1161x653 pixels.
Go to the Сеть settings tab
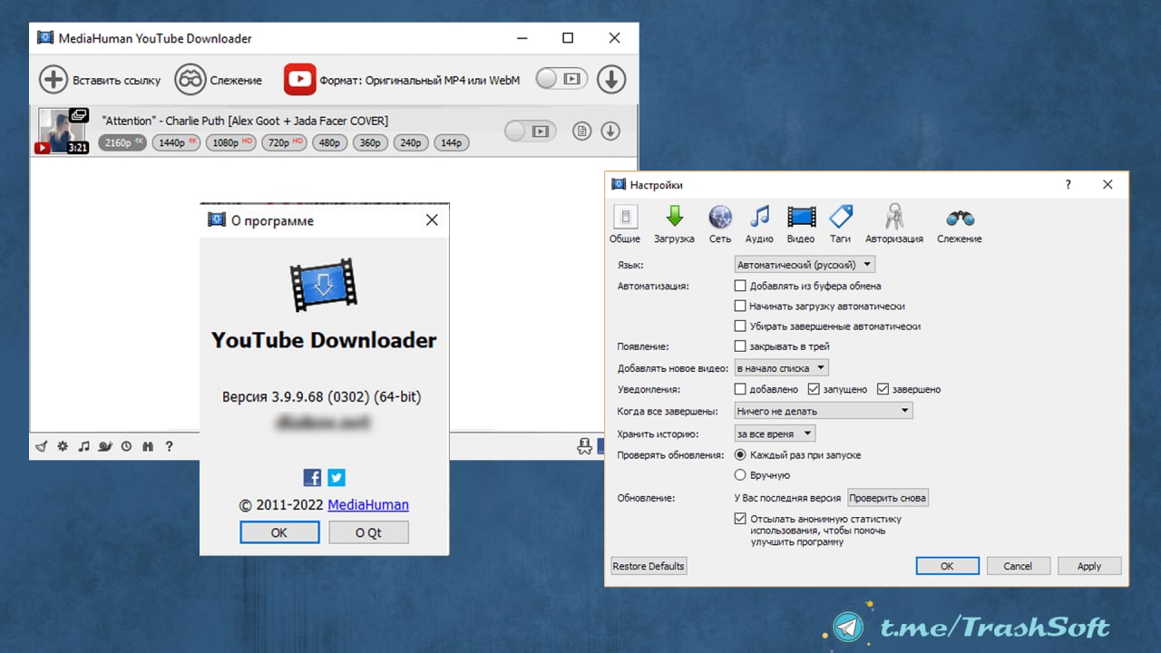click(x=720, y=224)
